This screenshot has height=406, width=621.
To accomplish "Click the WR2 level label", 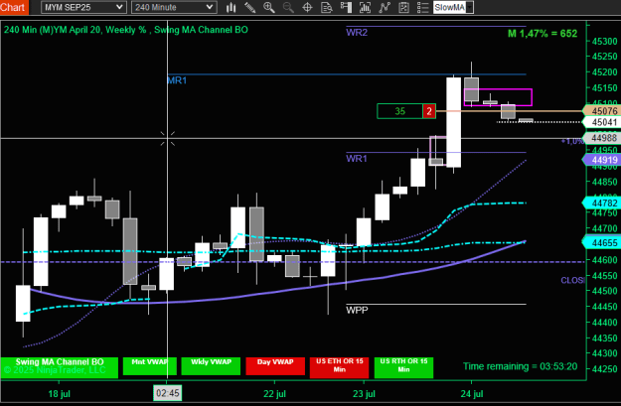I will click(x=357, y=33).
